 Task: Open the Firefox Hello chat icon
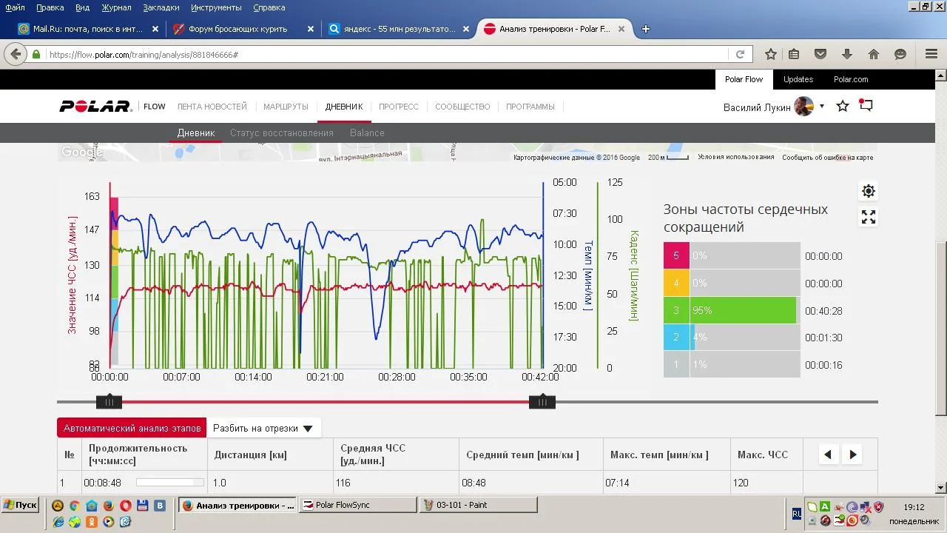coord(900,54)
